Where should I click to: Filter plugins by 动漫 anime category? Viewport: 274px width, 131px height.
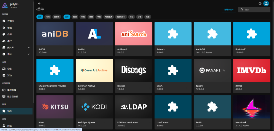pos(91,17)
